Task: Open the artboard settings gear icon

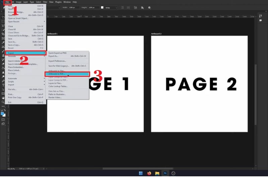Action: (149, 8)
